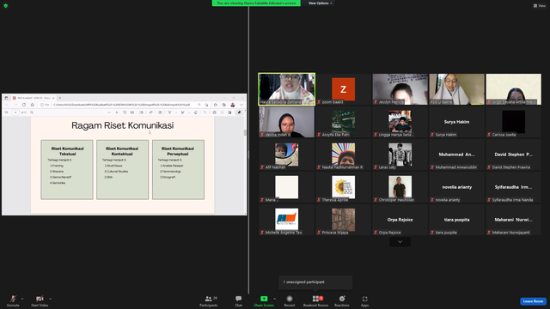This screenshot has height=309, width=550.
Task: Select Orpa Rejoice's participant tile
Action: coord(400,220)
